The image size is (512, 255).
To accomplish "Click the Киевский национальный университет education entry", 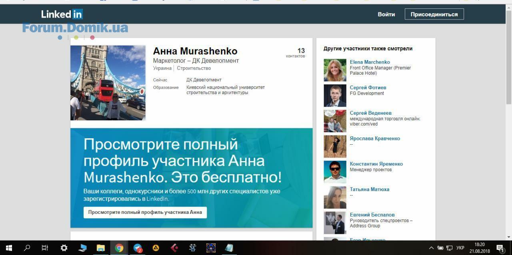I will click(x=226, y=90).
